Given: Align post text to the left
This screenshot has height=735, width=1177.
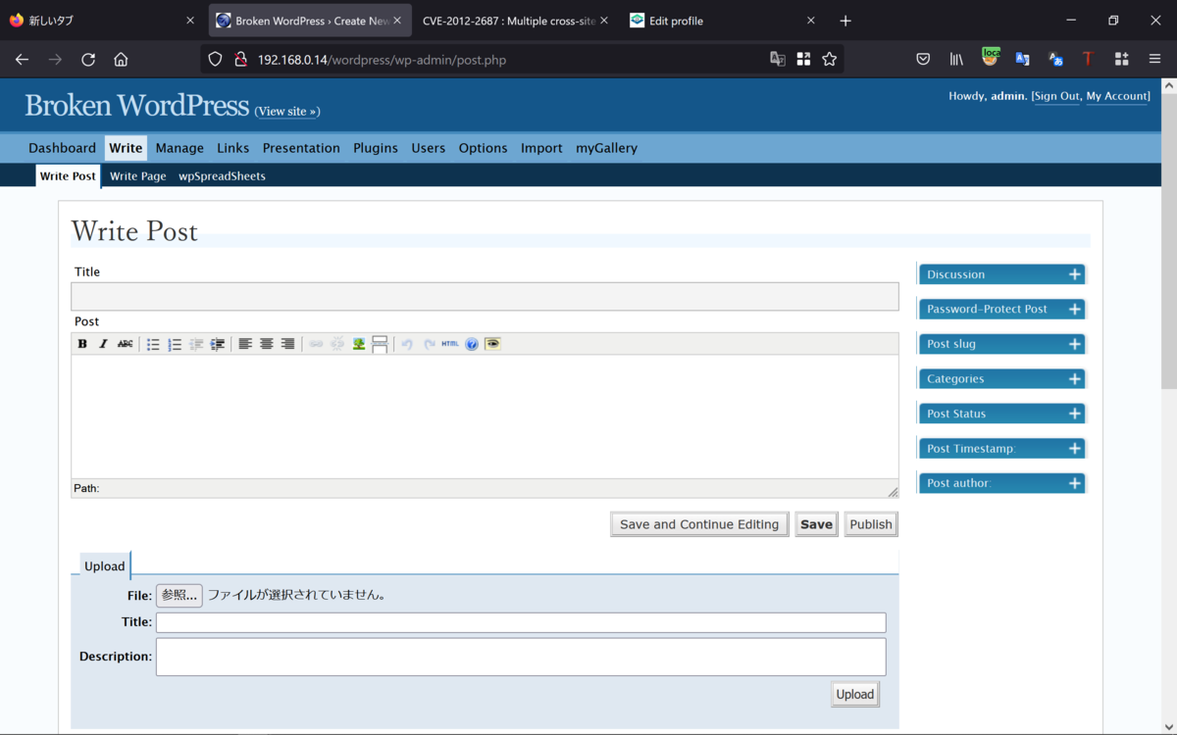Looking at the screenshot, I should (245, 344).
